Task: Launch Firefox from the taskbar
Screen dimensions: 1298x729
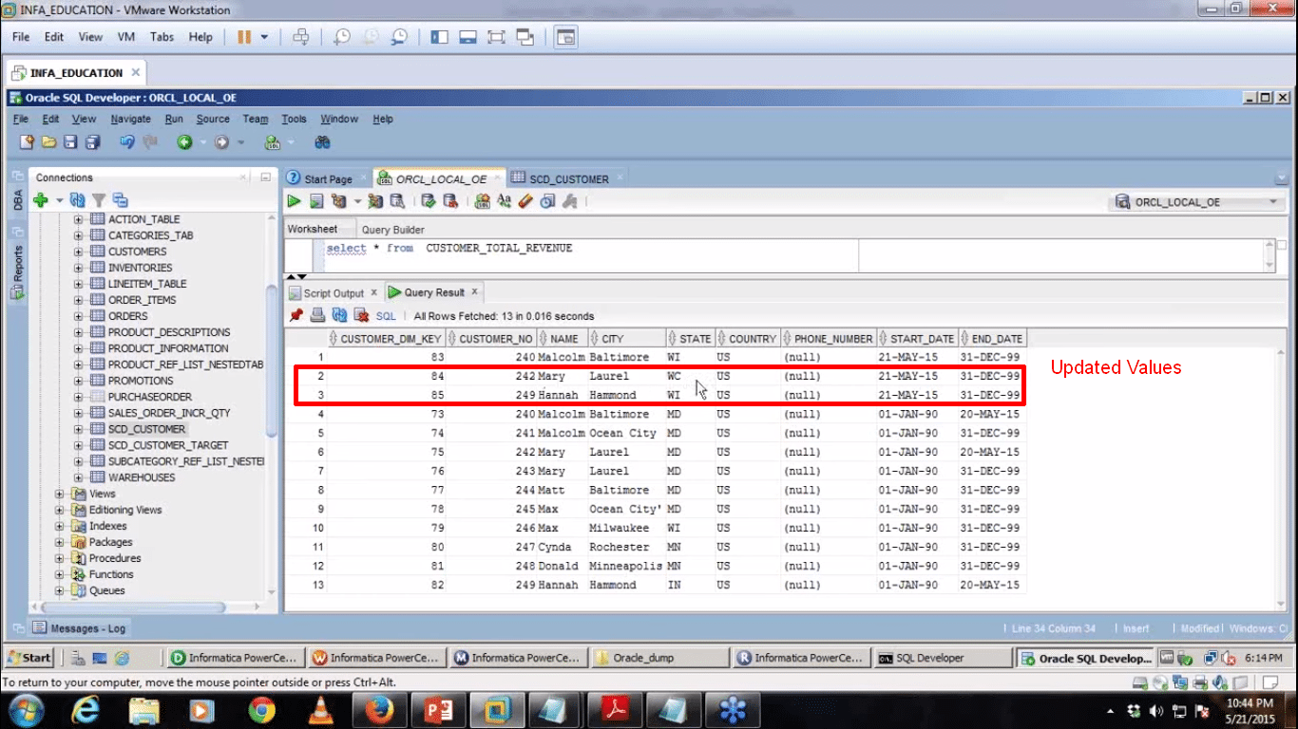Action: 379,708
